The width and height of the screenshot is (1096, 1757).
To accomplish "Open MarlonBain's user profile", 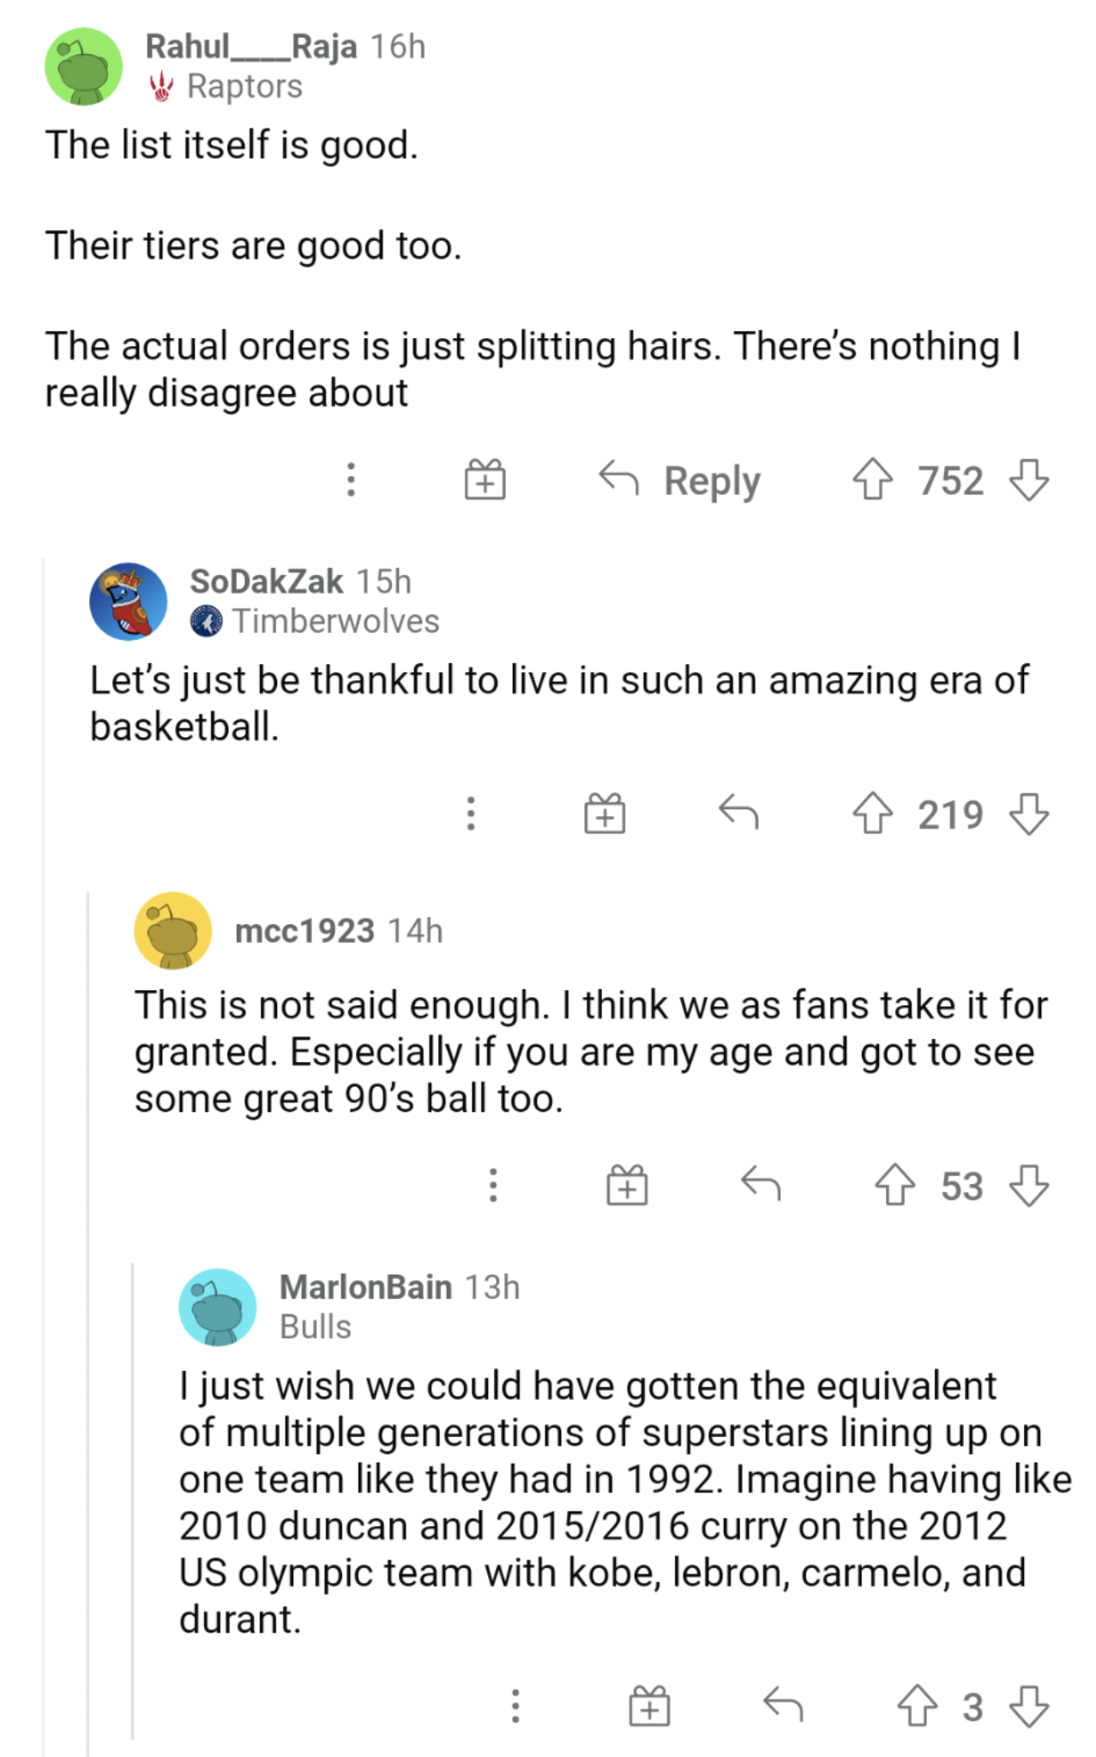I will [365, 1287].
